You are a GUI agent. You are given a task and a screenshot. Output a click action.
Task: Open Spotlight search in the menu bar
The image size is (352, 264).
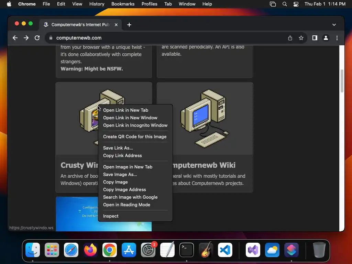(284, 4)
